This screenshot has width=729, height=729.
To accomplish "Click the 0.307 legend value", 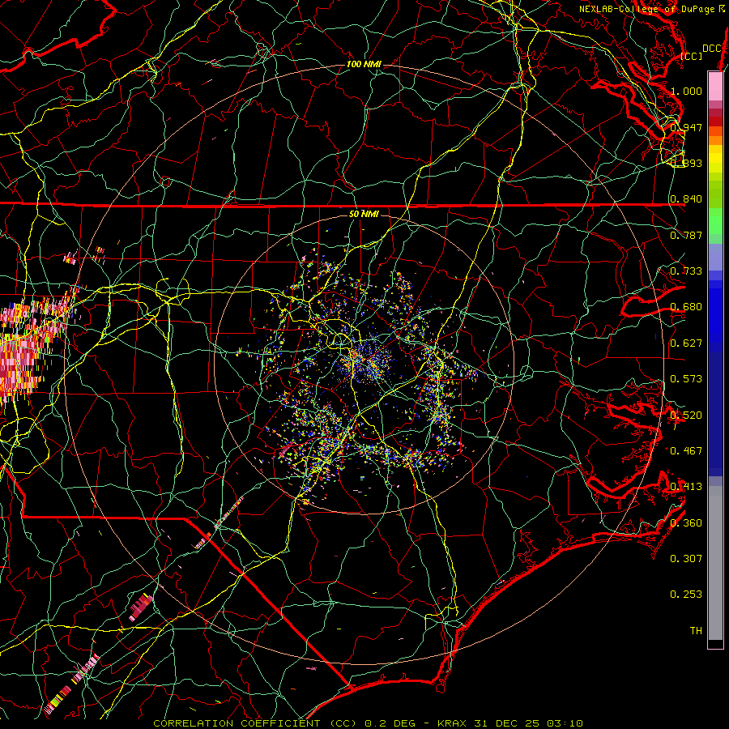I will click(x=686, y=559).
